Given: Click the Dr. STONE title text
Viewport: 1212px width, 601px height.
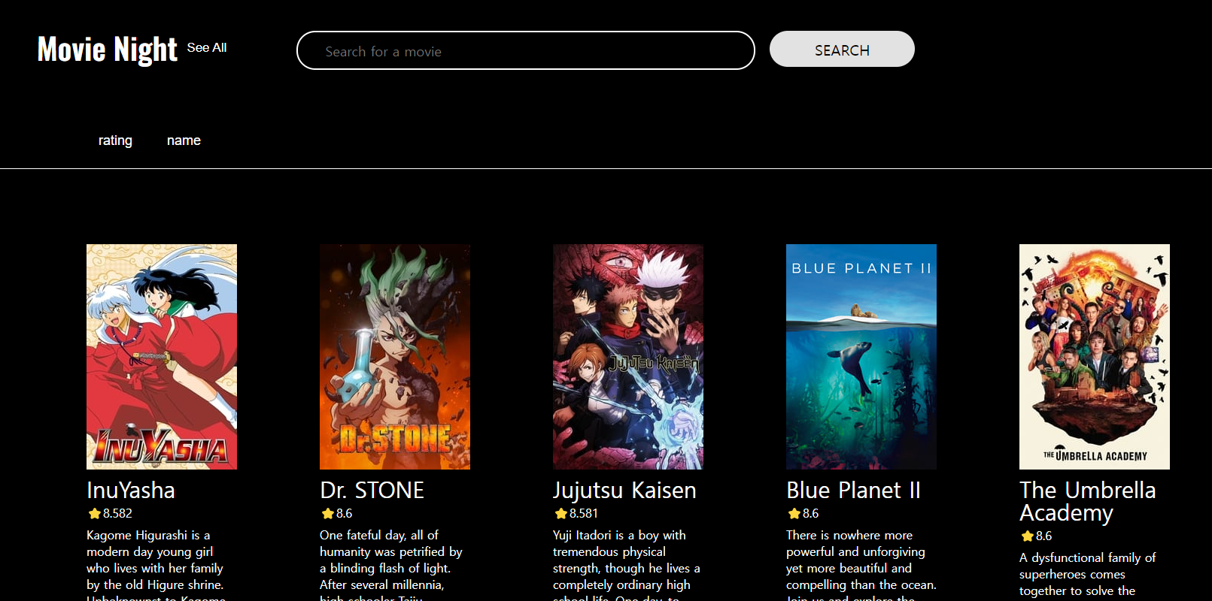Looking at the screenshot, I should [x=372, y=490].
